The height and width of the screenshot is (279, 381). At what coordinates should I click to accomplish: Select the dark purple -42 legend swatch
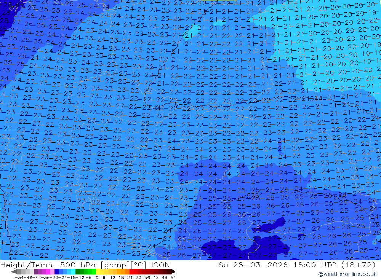36,271
